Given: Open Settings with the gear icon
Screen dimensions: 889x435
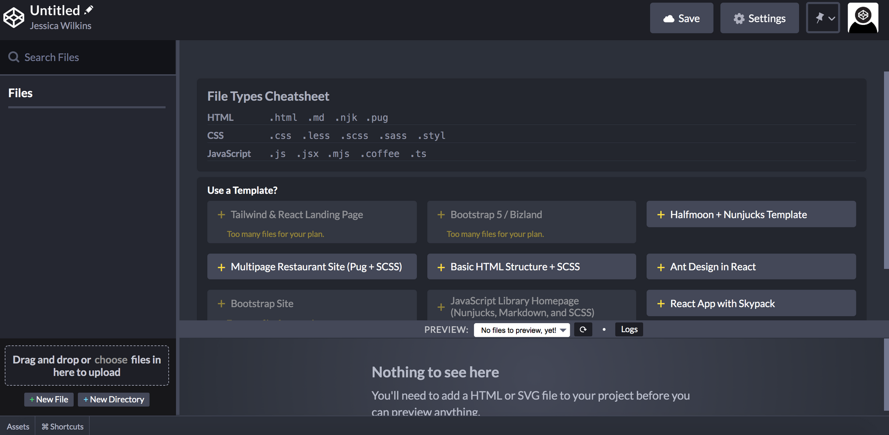Looking at the screenshot, I should (759, 18).
